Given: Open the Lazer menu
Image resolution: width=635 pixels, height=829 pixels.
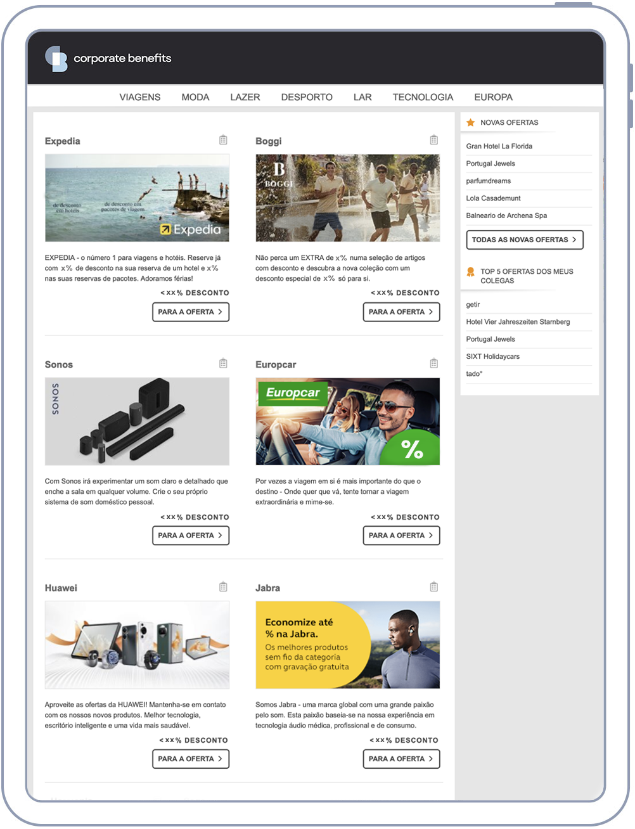Looking at the screenshot, I should click(x=245, y=97).
